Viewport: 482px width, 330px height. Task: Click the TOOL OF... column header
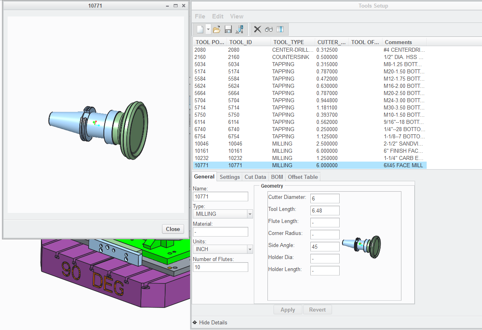click(x=365, y=42)
